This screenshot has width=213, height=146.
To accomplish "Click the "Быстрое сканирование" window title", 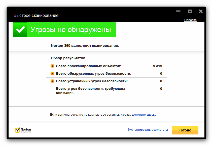I will (36, 16).
